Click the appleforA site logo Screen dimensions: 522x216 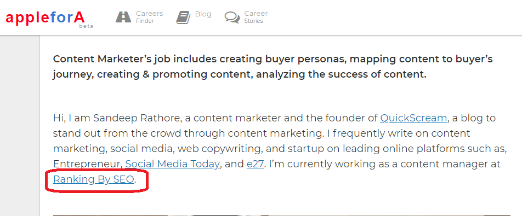click(46, 17)
